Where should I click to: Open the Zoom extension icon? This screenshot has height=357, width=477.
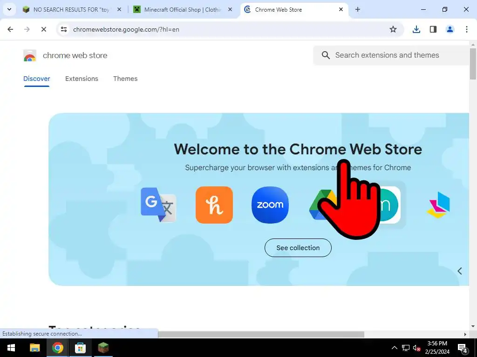(x=270, y=205)
